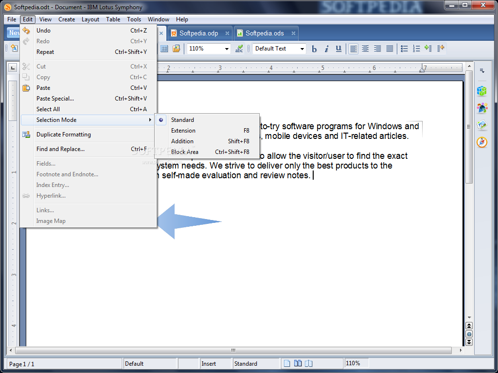Viewport: 498px width, 373px height.
Task: Click the file-open folder toolbar icon
Action: (x=176, y=49)
